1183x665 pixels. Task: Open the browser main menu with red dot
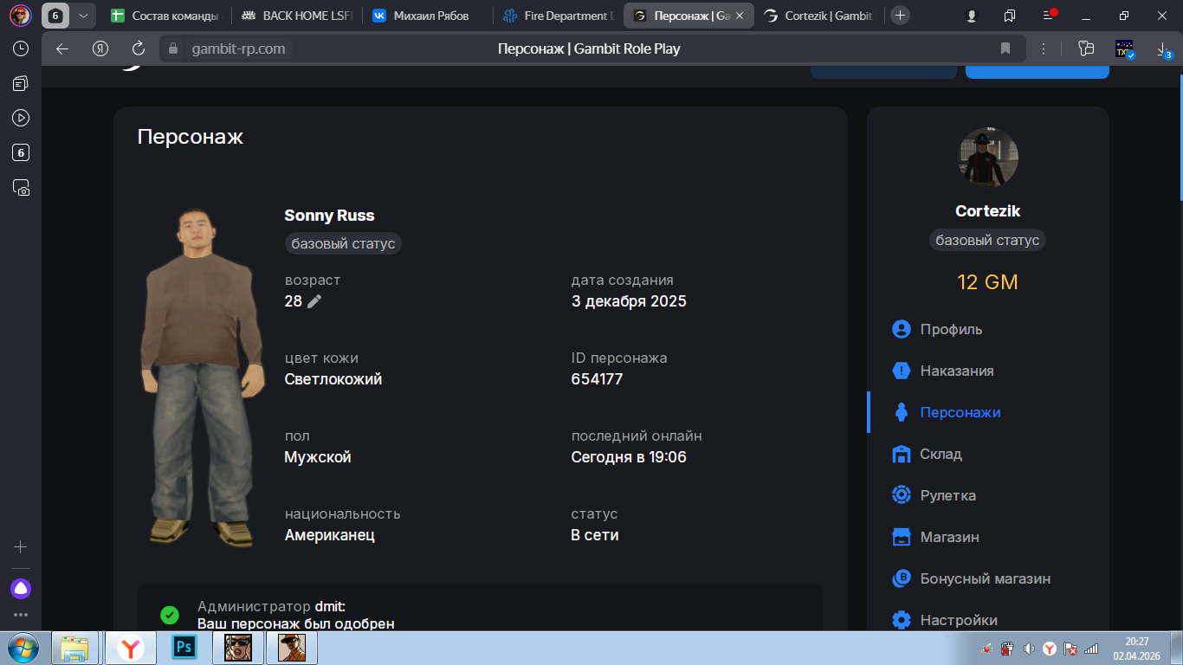(x=1049, y=15)
